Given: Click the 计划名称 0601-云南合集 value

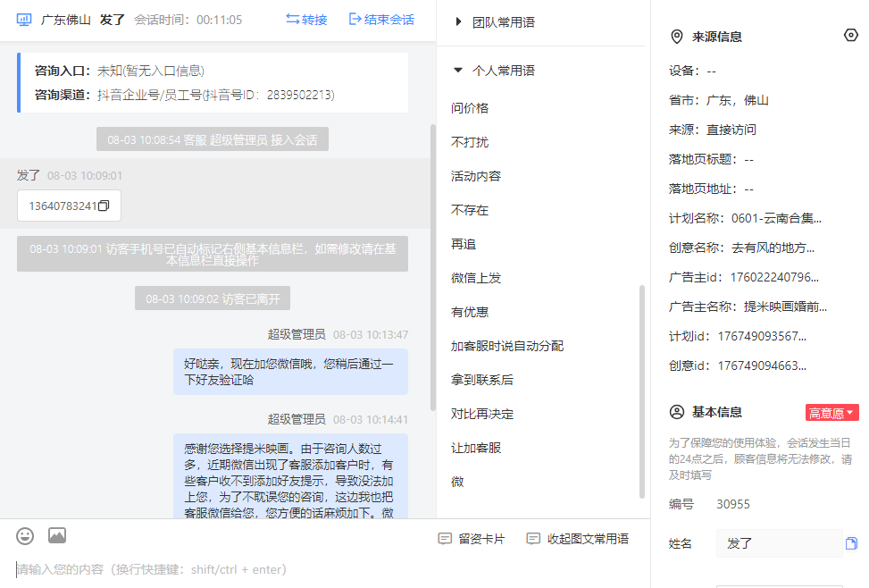Looking at the screenshot, I should click(x=776, y=219).
